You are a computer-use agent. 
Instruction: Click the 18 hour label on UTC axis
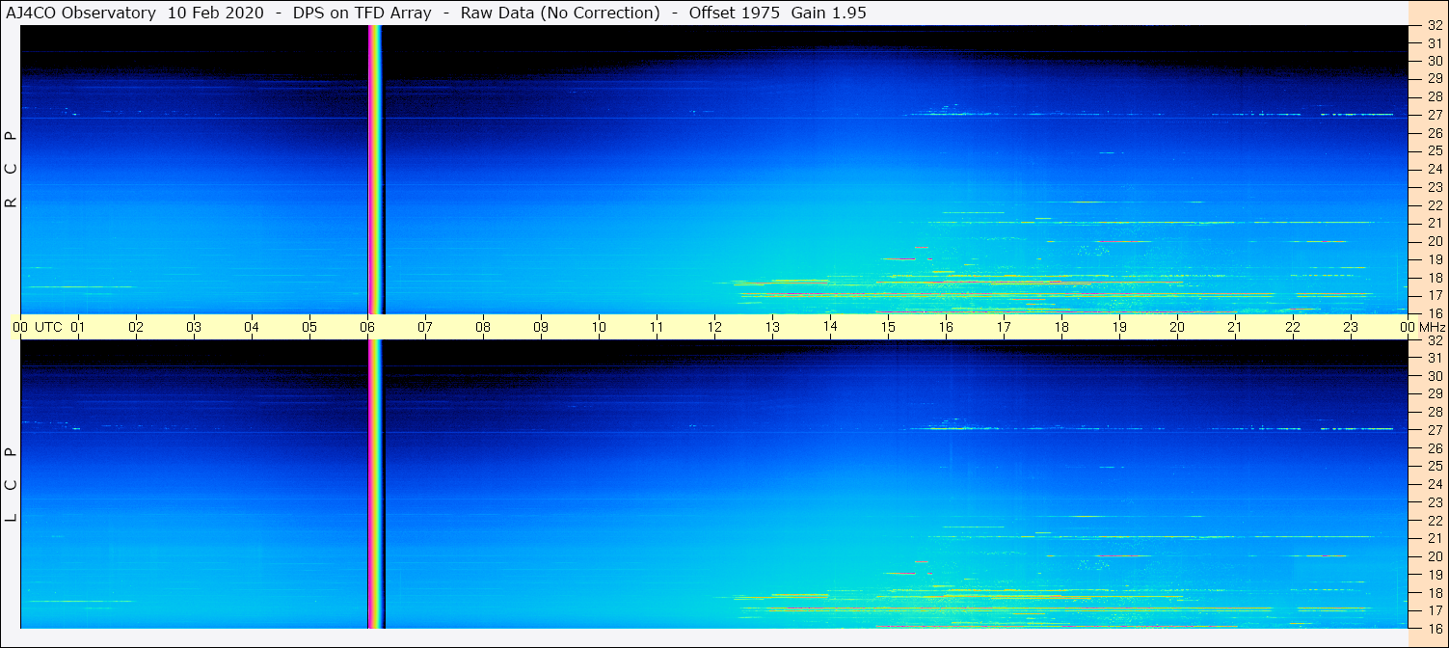[1061, 327]
